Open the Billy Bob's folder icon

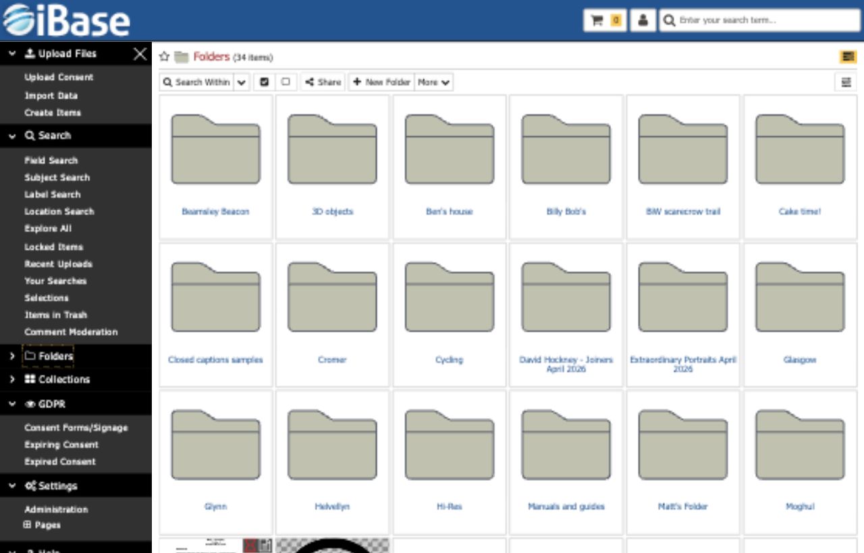[x=566, y=149]
